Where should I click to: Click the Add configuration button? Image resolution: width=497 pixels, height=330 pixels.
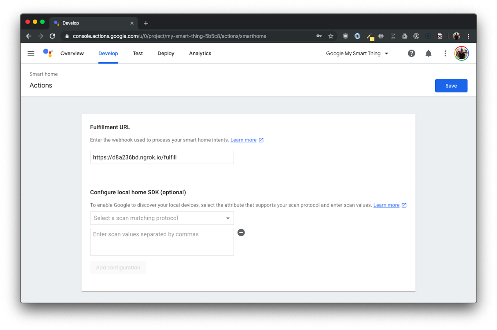click(118, 267)
